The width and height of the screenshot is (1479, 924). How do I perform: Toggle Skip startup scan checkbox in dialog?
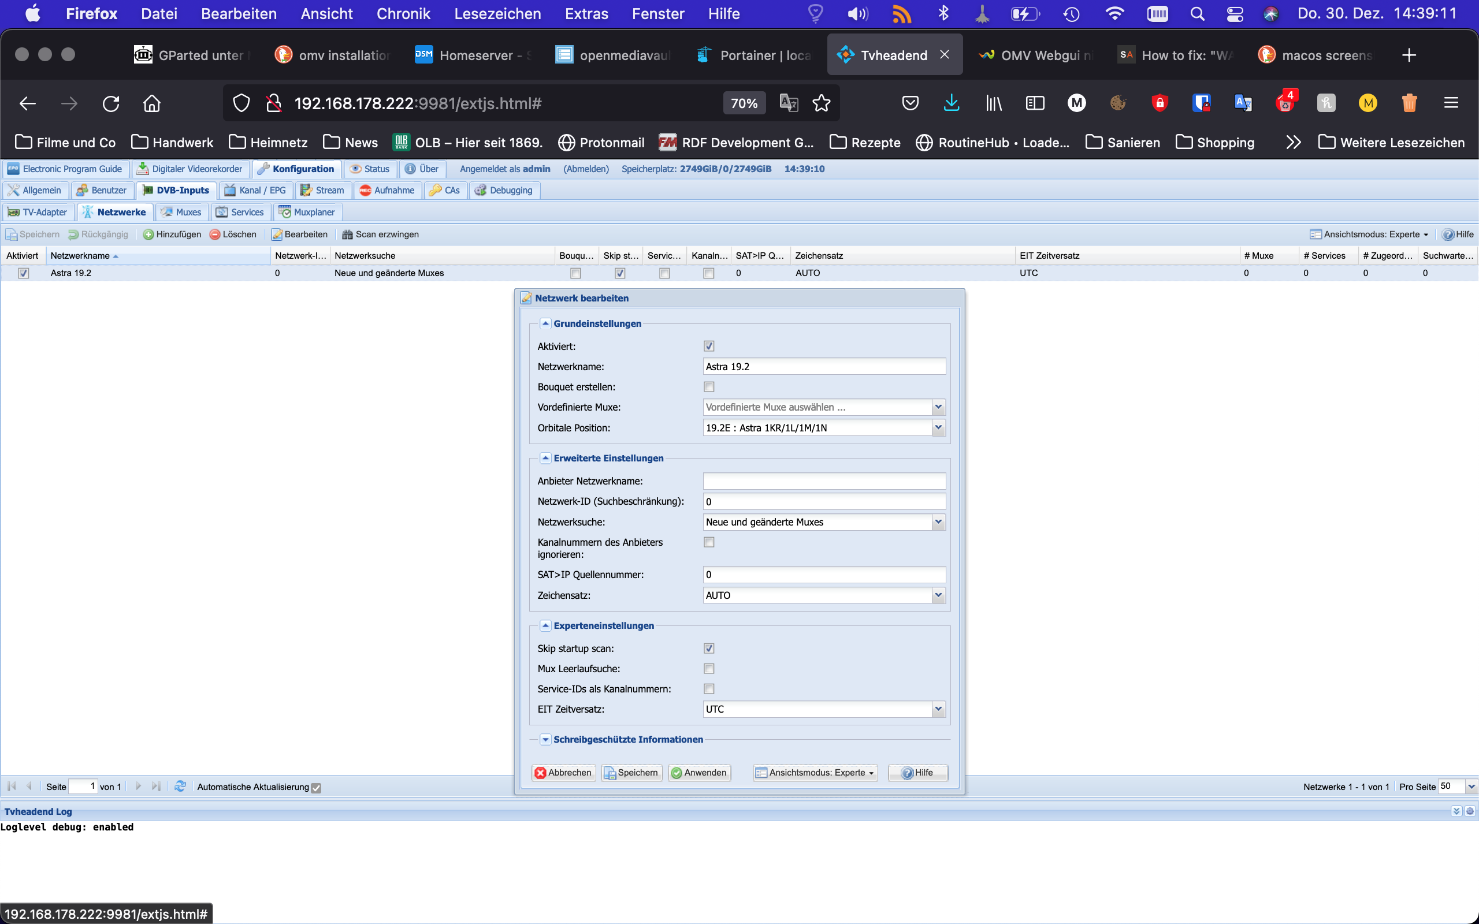coord(709,648)
